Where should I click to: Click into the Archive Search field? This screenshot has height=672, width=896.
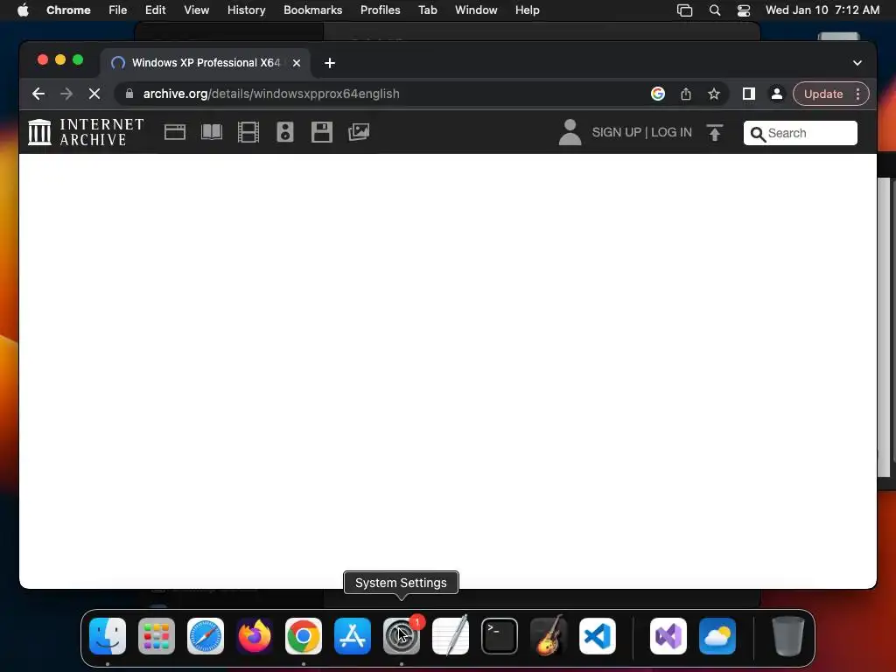tap(800, 133)
